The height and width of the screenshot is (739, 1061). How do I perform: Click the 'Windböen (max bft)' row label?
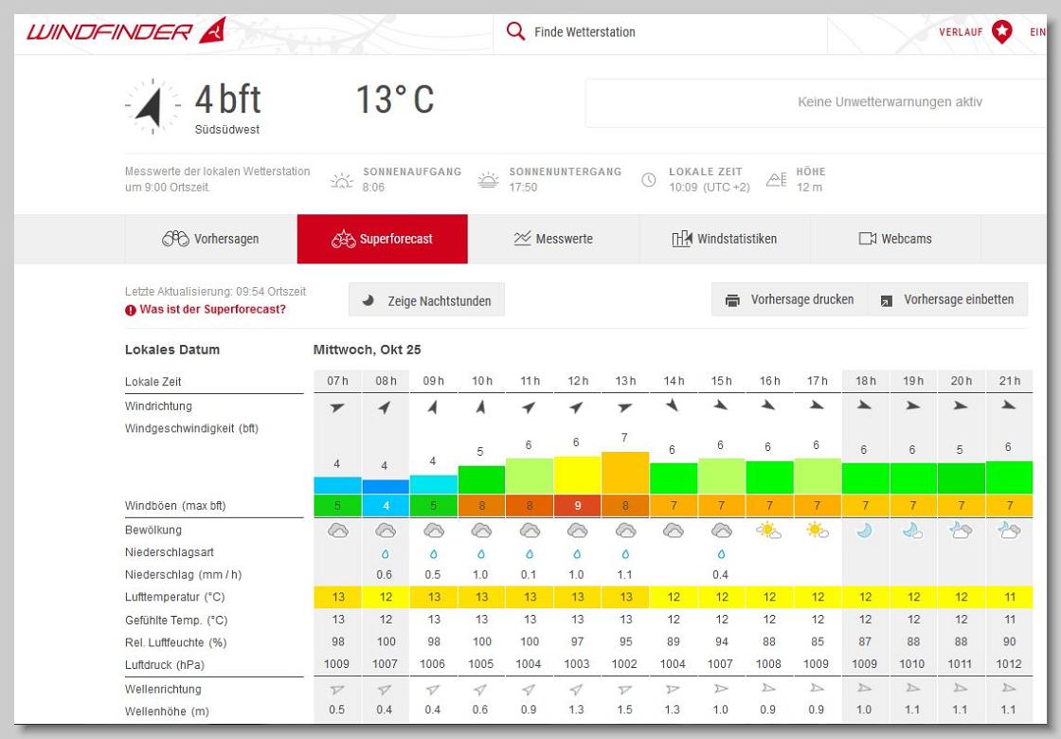click(175, 506)
